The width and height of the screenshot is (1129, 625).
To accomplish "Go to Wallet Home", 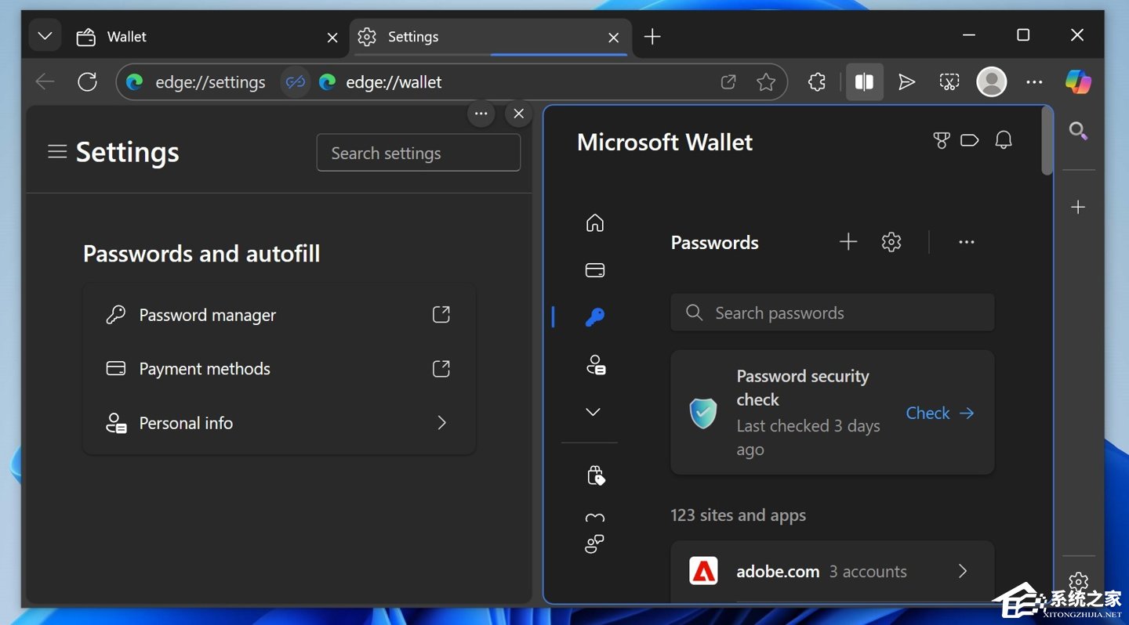I will coord(595,223).
